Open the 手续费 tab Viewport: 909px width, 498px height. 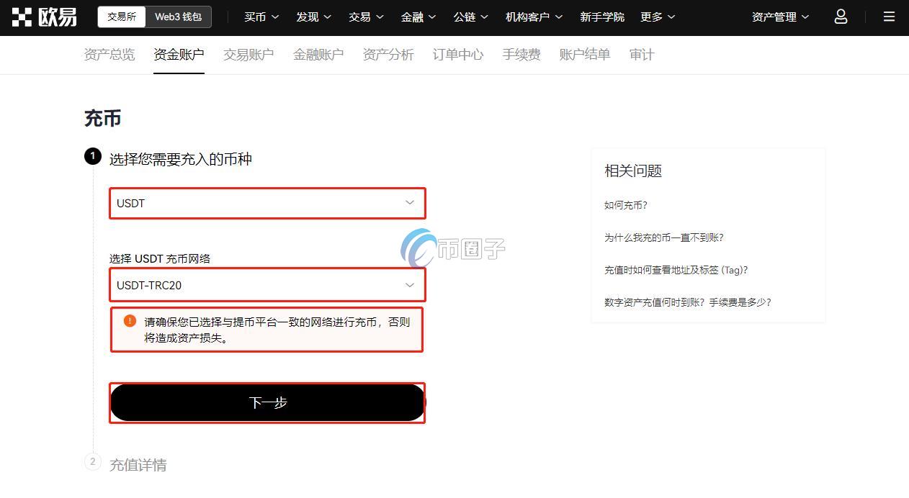click(521, 53)
